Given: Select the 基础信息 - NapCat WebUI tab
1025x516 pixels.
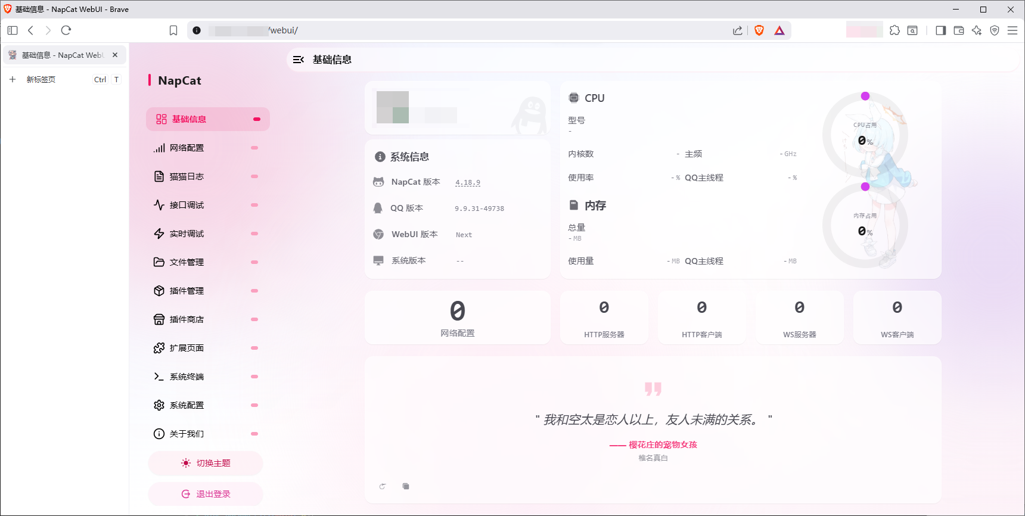Looking at the screenshot, I should click(64, 55).
